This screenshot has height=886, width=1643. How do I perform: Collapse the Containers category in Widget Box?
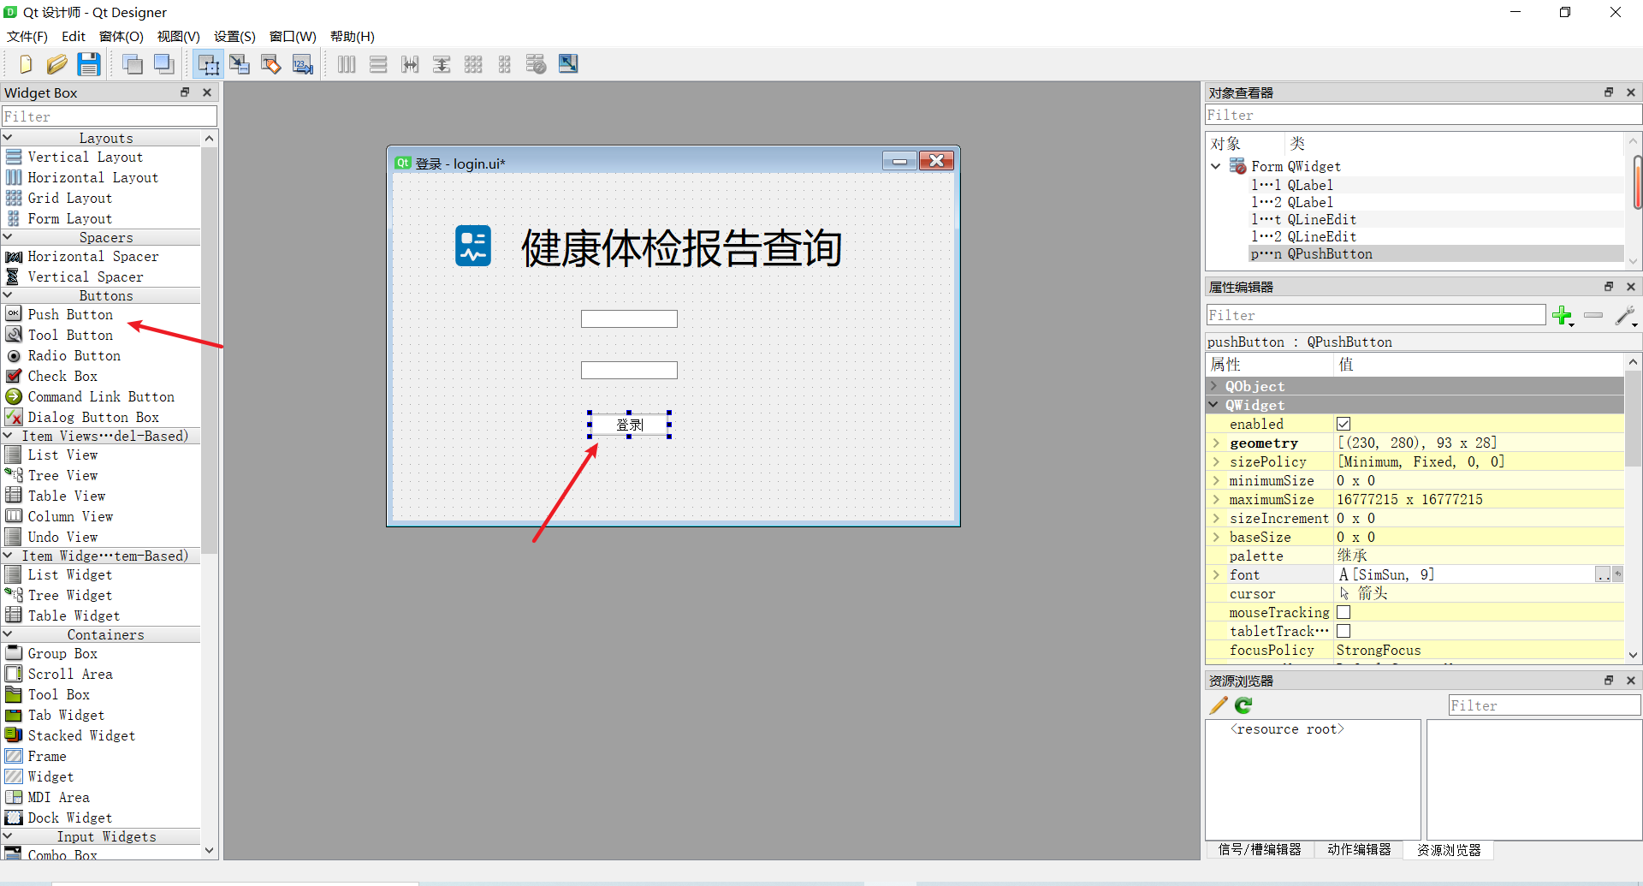tap(8, 634)
